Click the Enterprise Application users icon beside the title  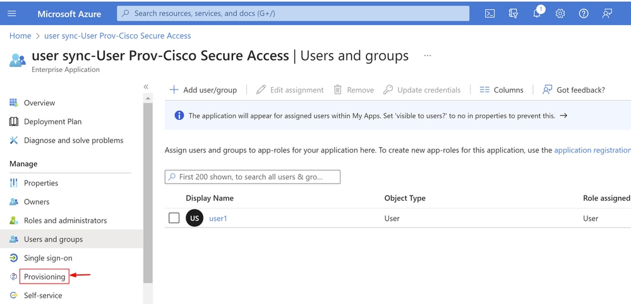(x=17, y=60)
